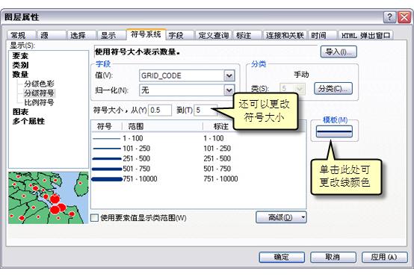
Task: Select the line symbol for 1 - 100
Action: [107, 139]
